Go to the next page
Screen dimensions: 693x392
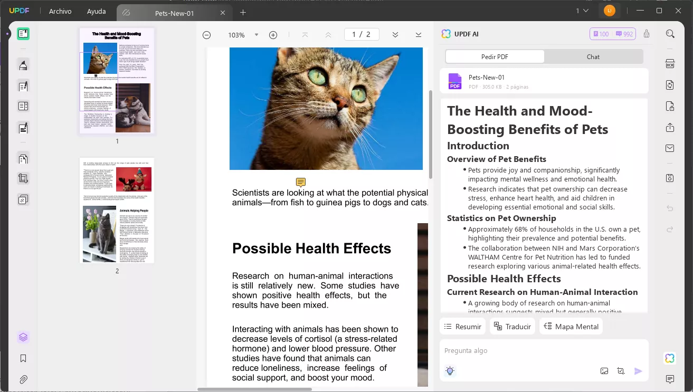(x=395, y=35)
